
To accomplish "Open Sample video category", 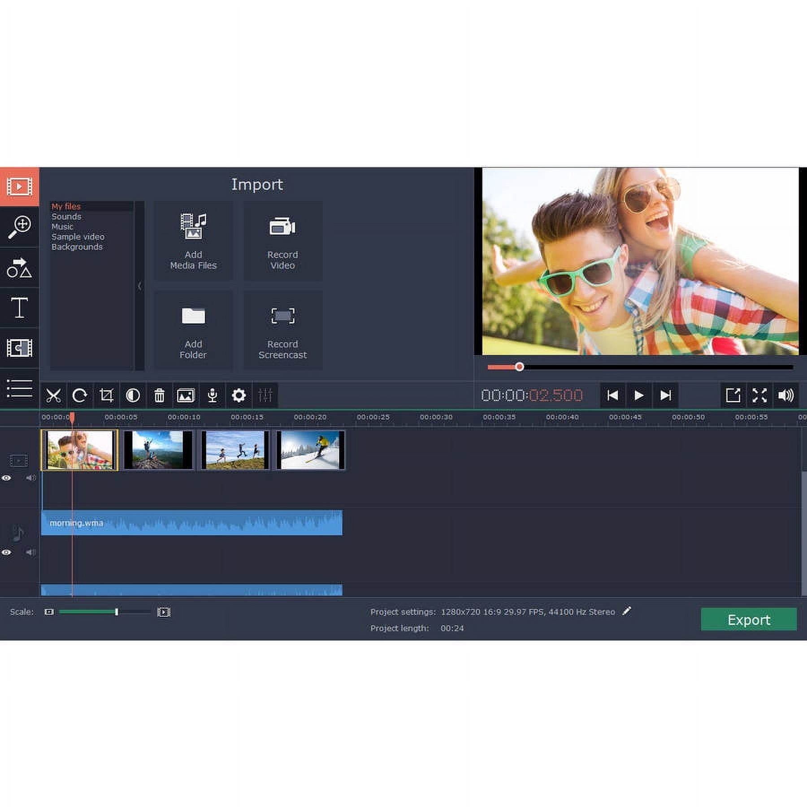I will 78,237.
